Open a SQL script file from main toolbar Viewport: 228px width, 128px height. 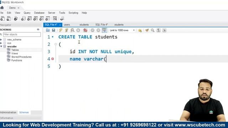9,18
